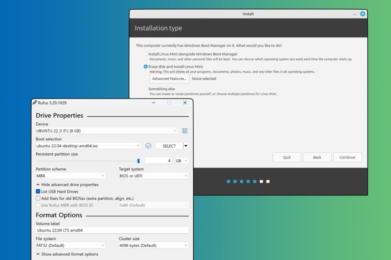Expand Show advanced format options
This screenshot has height=260, width=391.
[x=67, y=254]
